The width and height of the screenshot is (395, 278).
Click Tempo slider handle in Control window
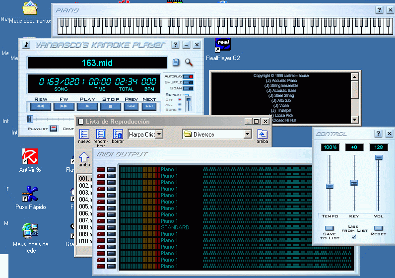point(329,187)
